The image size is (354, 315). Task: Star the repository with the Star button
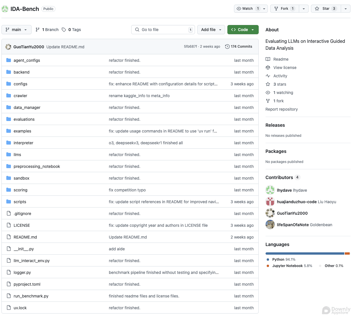pos(326,9)
